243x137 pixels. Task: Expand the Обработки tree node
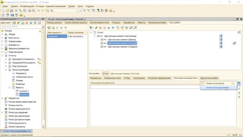click(x=2, y=98)
